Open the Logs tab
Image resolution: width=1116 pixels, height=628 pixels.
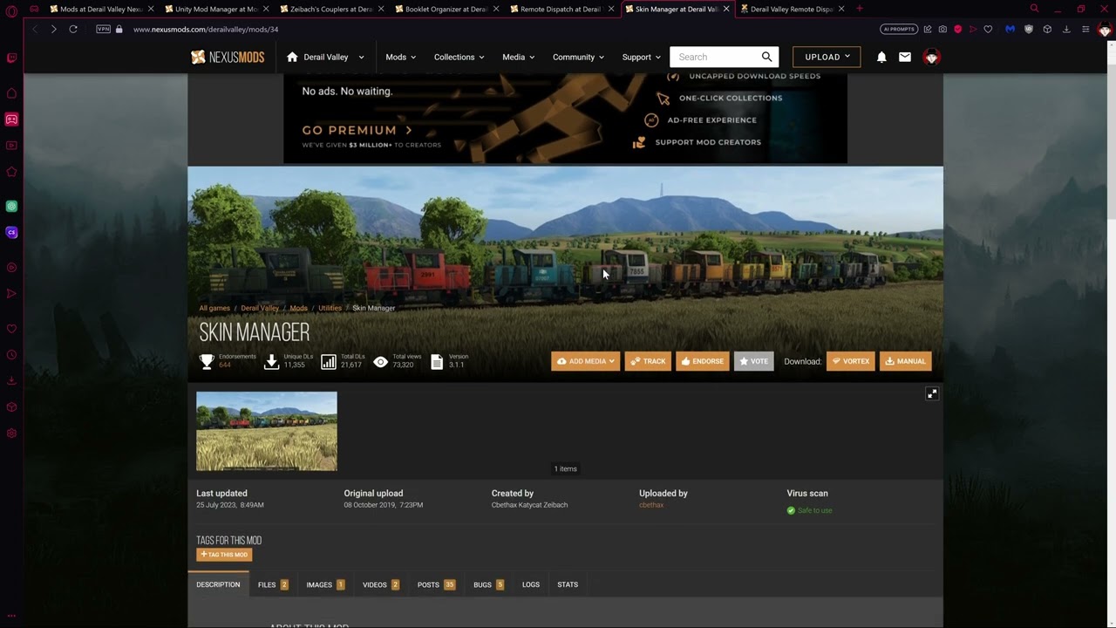(531, 584)
